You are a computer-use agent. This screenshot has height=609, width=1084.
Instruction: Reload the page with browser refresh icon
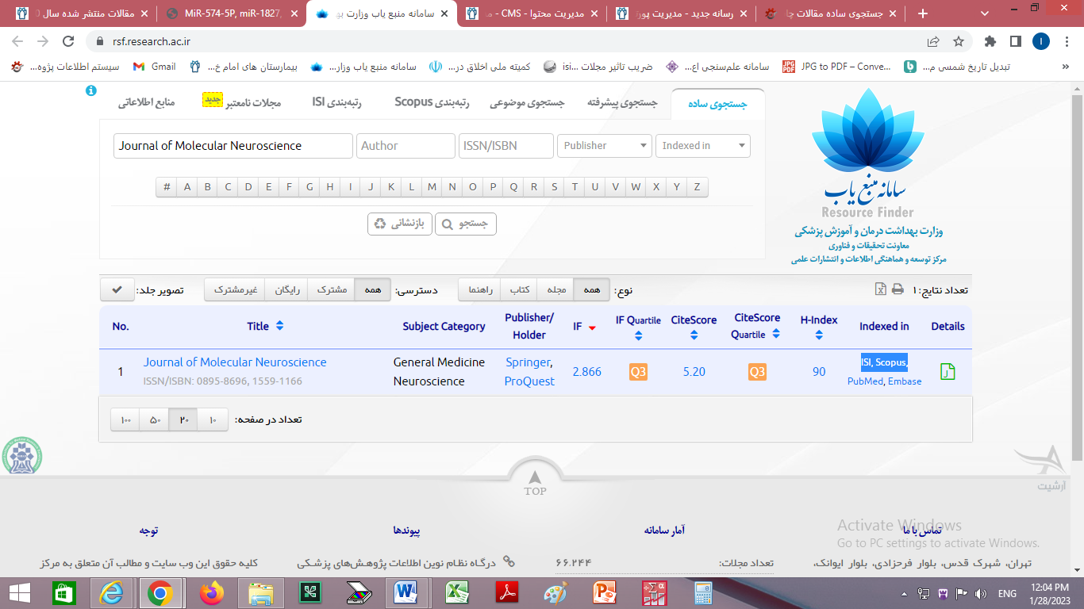click(68, 41)
